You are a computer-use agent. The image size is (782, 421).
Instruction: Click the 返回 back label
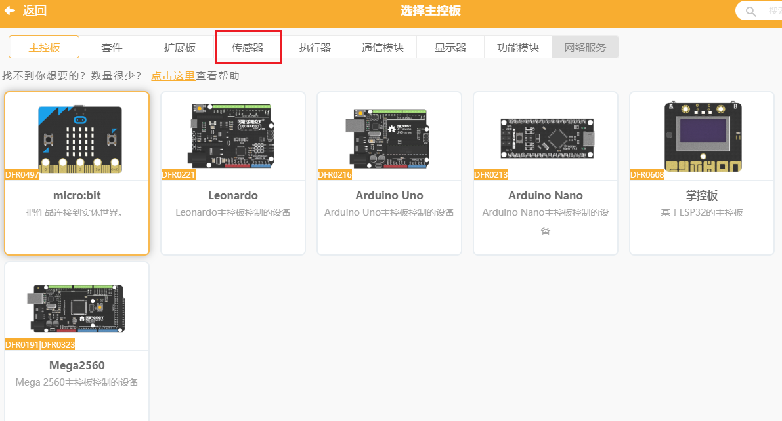pyautogui.click(x=34, y=10)
